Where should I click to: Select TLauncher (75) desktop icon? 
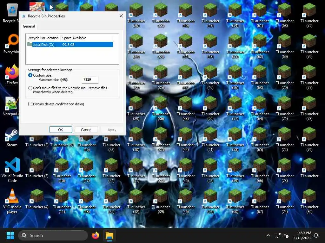(x=309, y=15)
